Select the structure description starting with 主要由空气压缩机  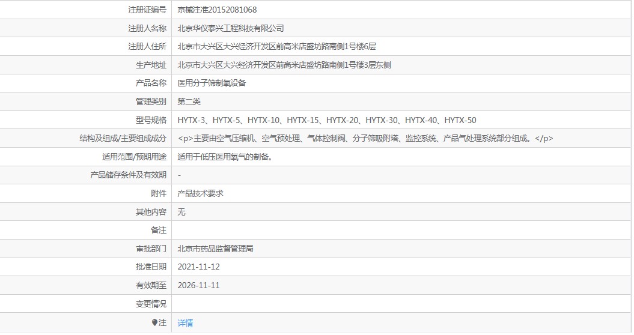tap(365, 138)
